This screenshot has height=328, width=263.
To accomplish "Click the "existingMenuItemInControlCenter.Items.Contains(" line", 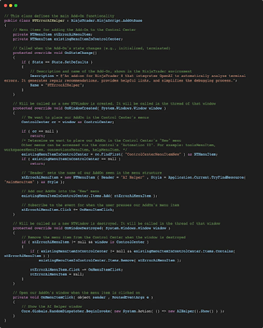I will [133, 251].
